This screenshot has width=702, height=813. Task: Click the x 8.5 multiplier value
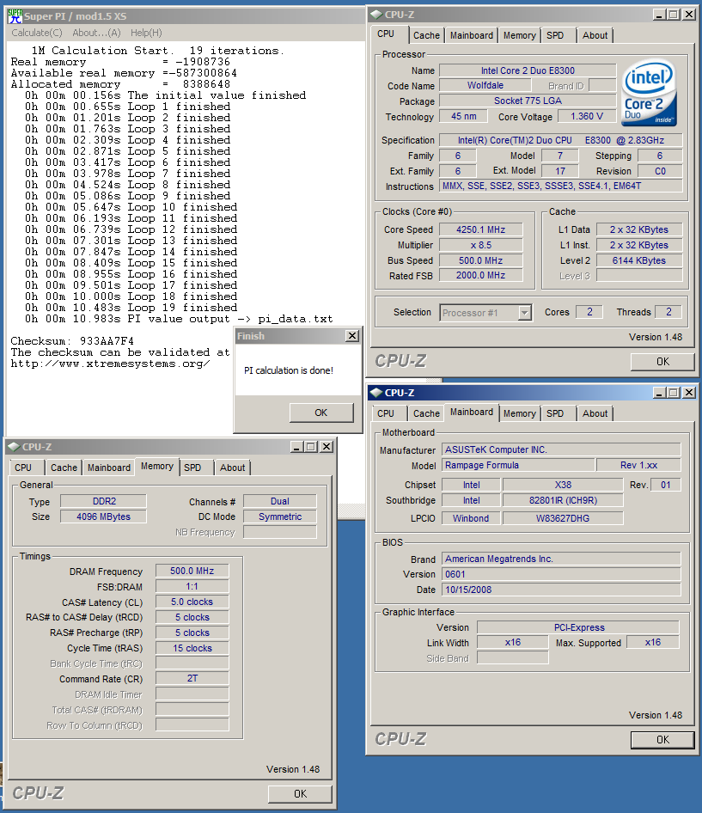pos(480,245)
